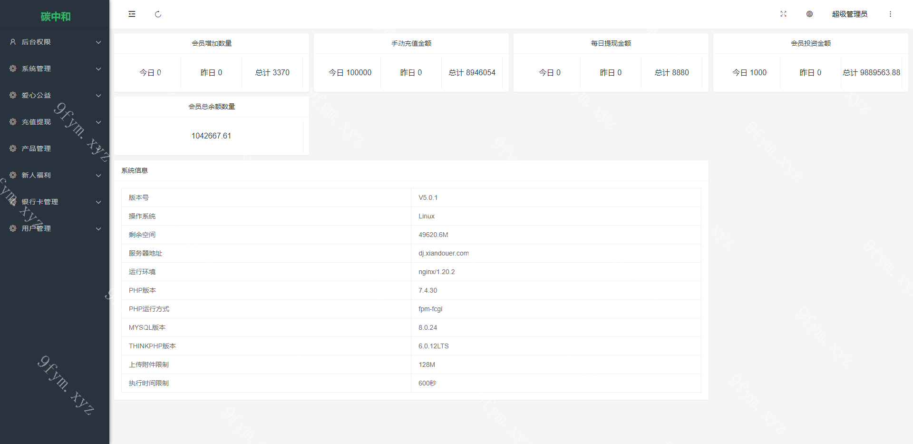Viewport: 913px width, 444px height.
Task: Expand the 系统管理 chevron
Action: coord(98,69)
